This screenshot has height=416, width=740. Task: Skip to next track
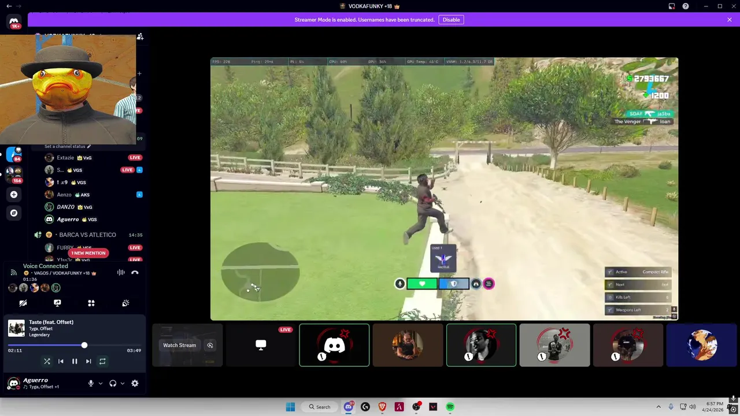click(88, 361)
